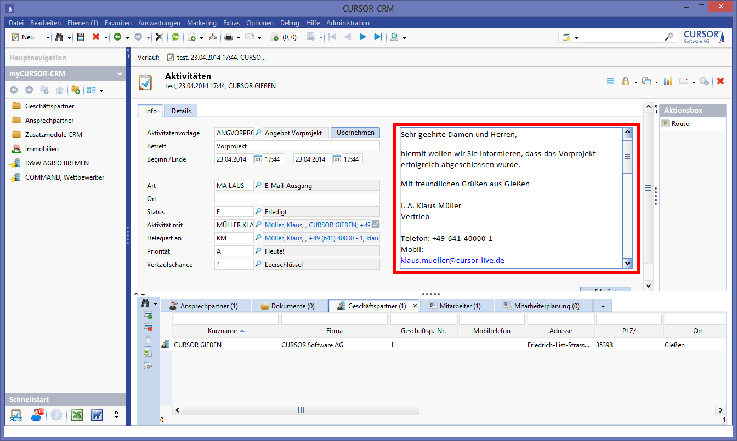This screenshot has height=441, width=737.
Task: Launch Excel from the Schnellstart bar
Action: tap(76, 415)
